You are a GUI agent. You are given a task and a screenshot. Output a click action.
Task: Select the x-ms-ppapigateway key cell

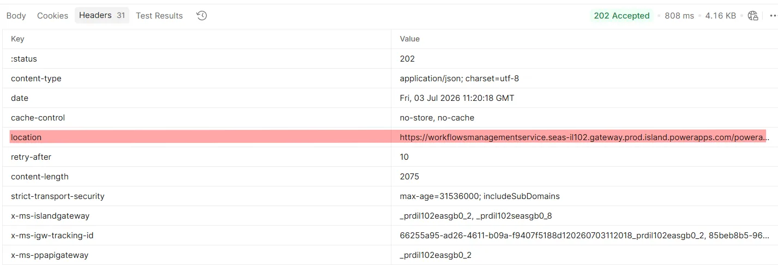pyautogui.click(x=197, y=255)
